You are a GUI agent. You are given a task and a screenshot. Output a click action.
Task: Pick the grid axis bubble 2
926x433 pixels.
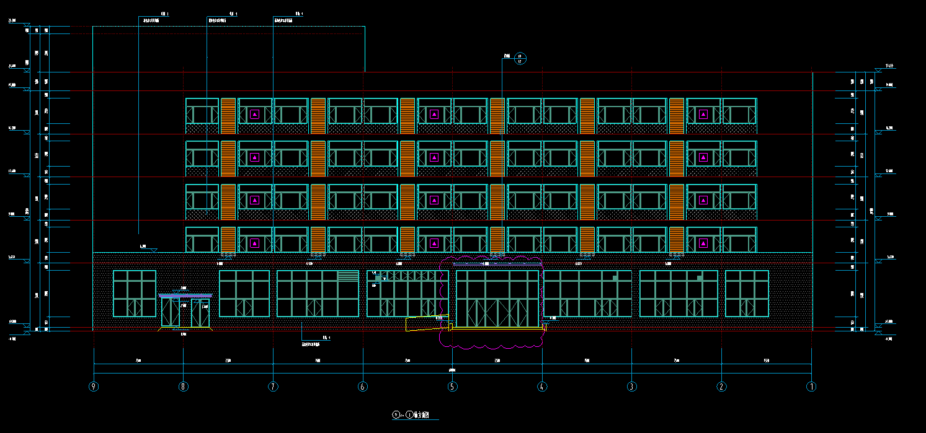pyautogui.click(x=721, y=387)
